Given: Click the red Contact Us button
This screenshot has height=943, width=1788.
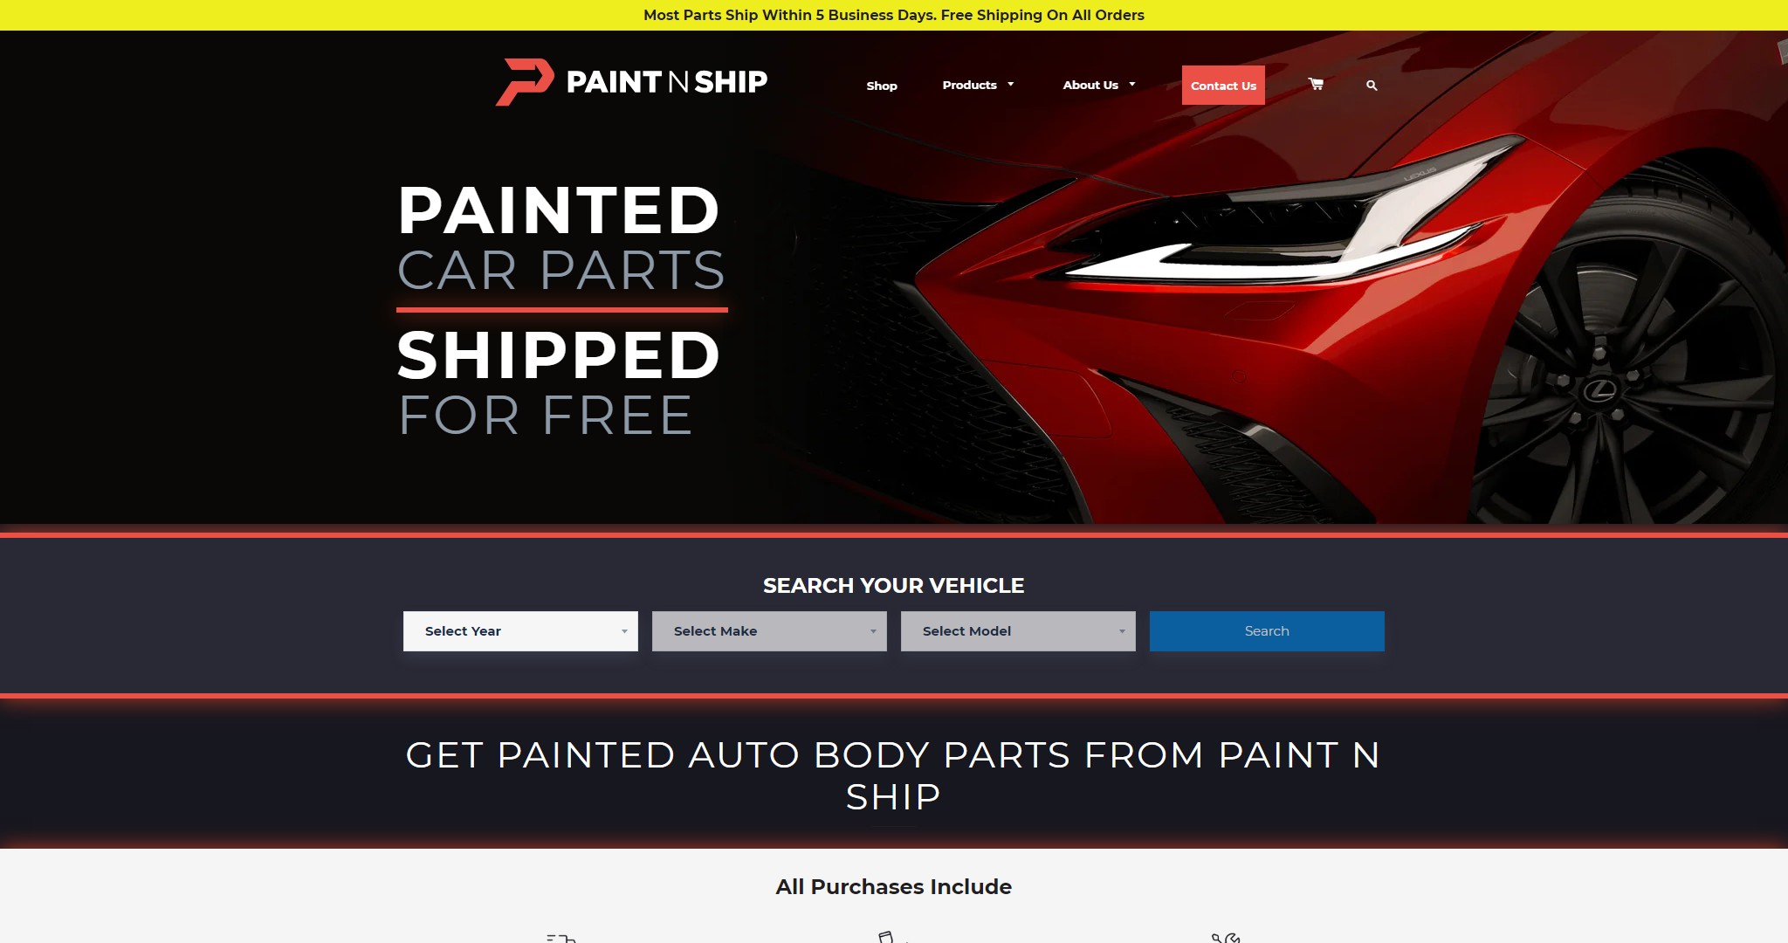Looking at the screenshot, I should click(x=1223, y=86).
